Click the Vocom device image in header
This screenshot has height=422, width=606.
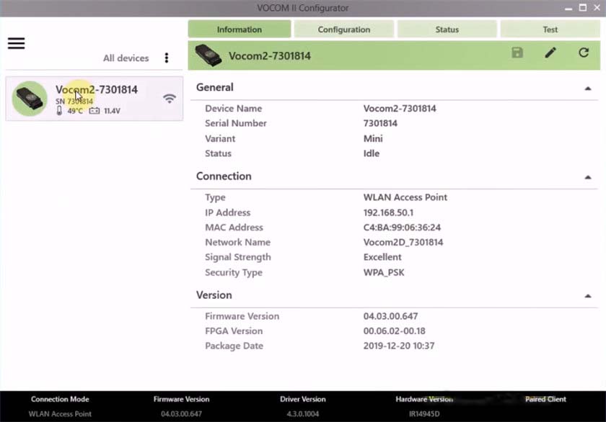coord(208,55)
